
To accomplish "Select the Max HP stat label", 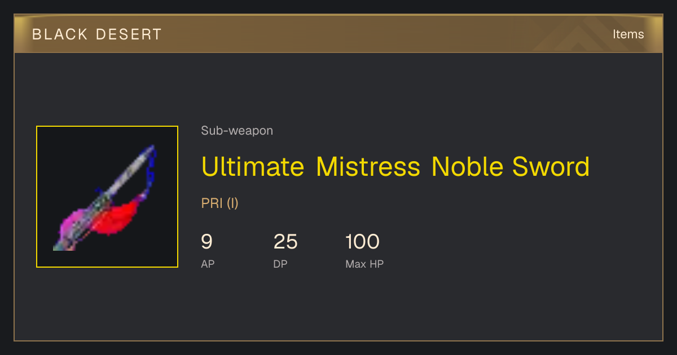I will point(364,264).
